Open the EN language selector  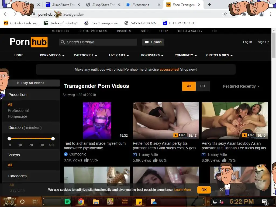[x=214, y=31]
